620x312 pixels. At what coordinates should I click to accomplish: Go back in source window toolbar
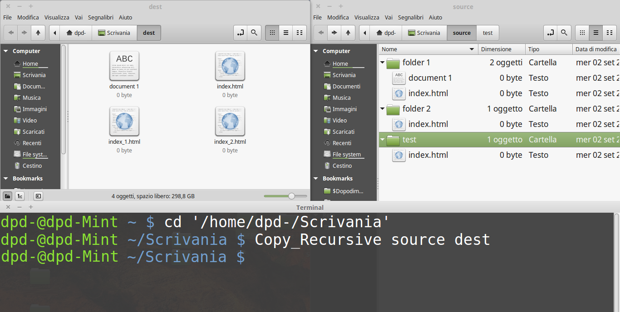point(321,33)
